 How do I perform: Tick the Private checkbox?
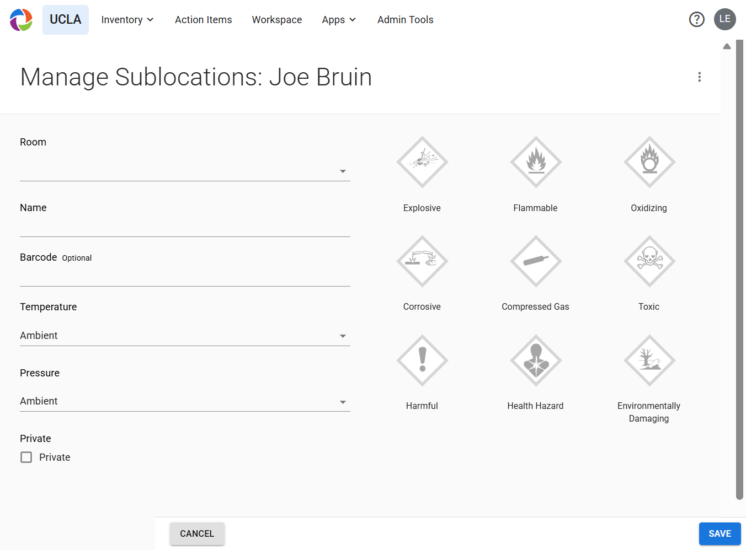pos(26,457)
